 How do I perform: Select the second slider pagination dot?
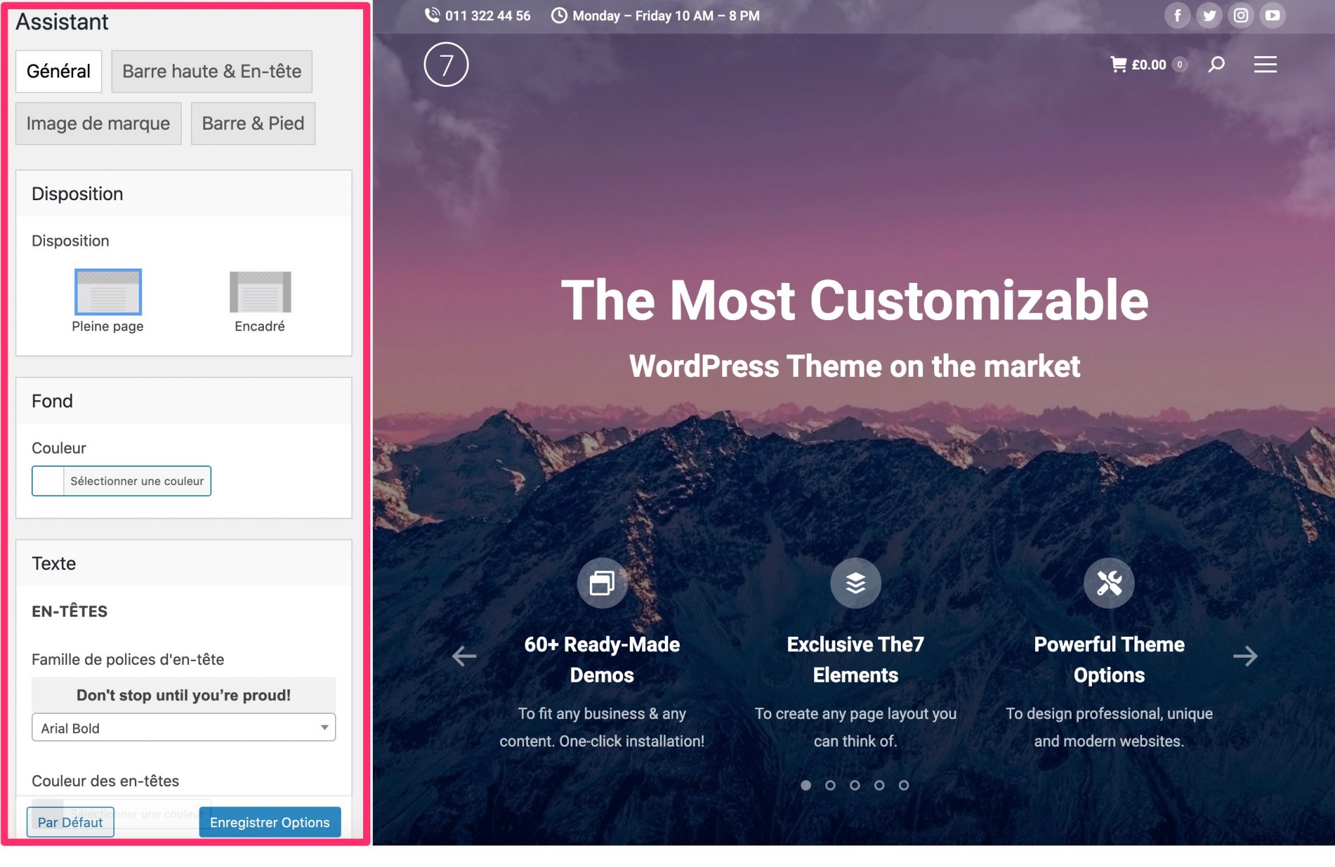point(830,785)
